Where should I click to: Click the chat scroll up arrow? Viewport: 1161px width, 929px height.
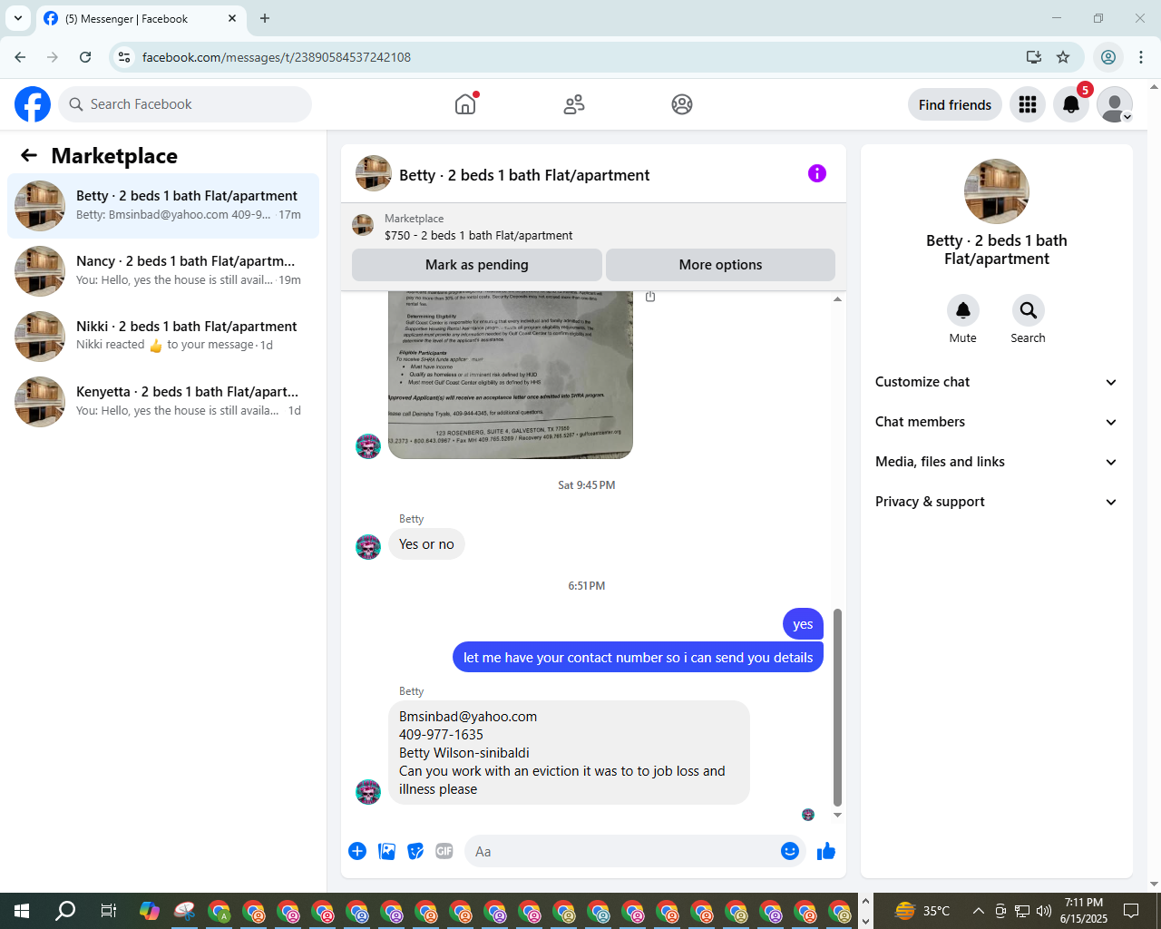[837, 298]
